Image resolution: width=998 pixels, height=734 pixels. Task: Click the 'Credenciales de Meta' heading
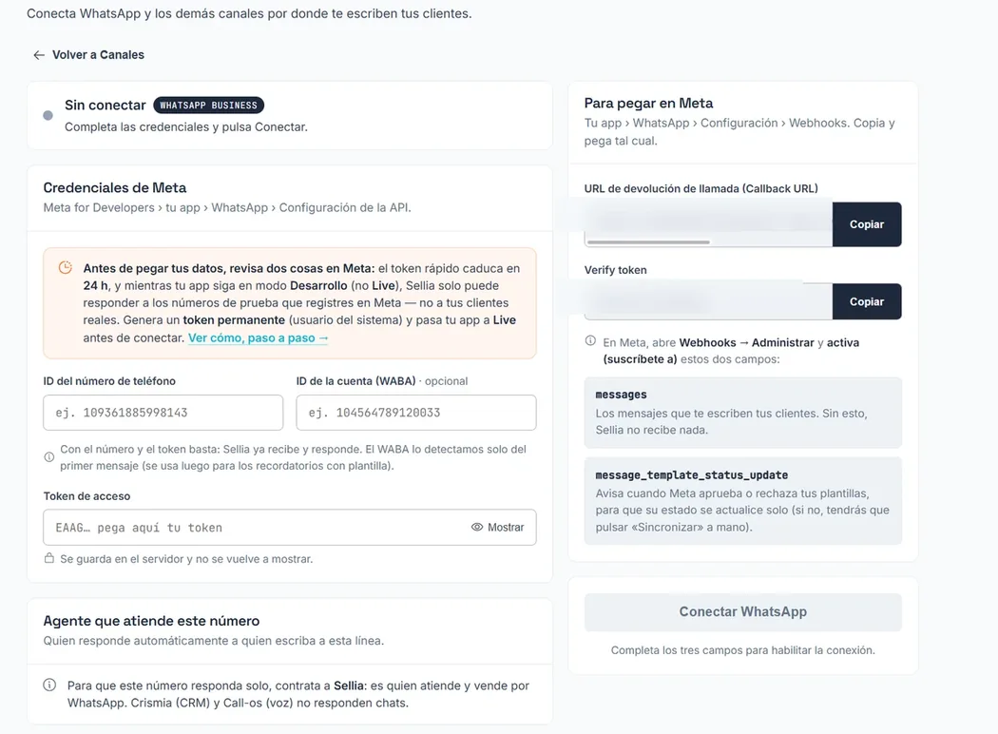pyautogui.click(x=115, y=188)
